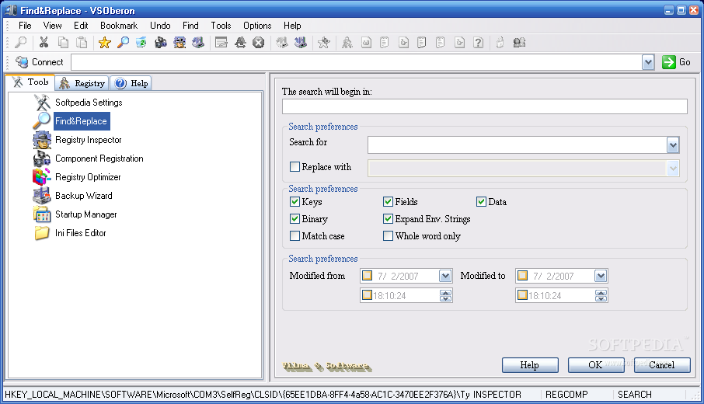The image size is (704, 404).
Task: Click the Cancel button
Action: 661,365
